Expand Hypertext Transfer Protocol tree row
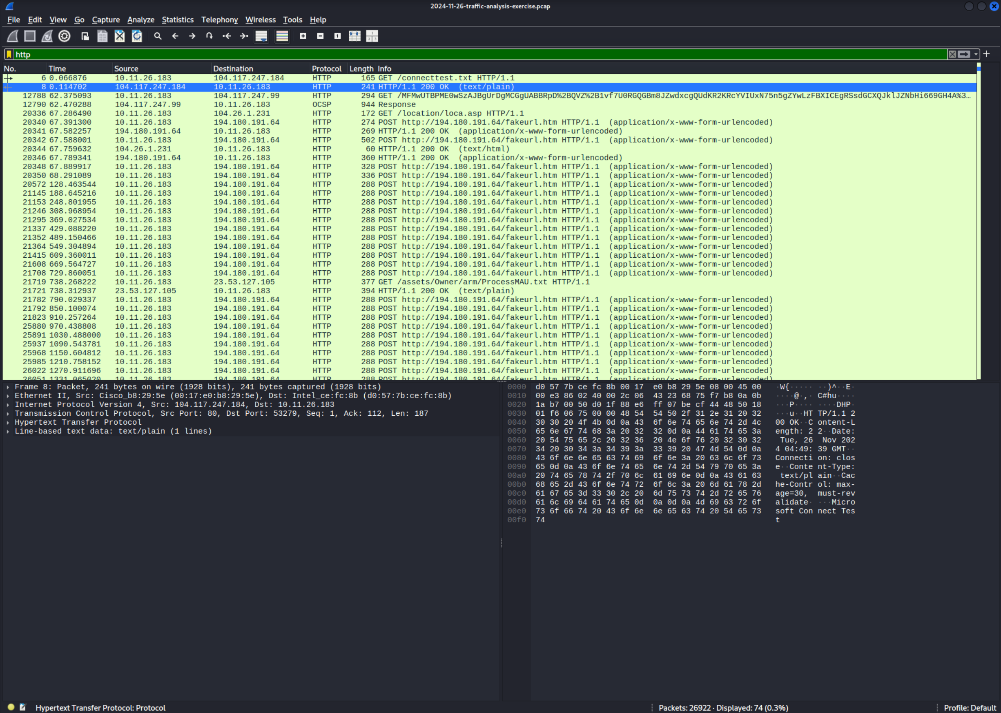This screenshot has height=713, width=1001. (x=8, y=422)
